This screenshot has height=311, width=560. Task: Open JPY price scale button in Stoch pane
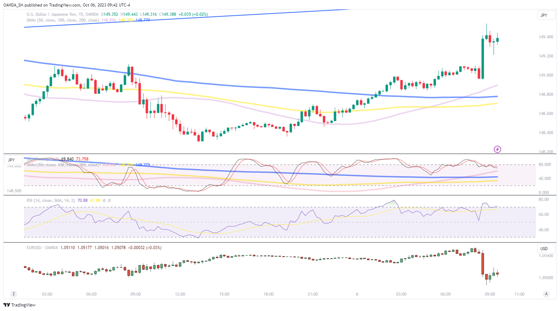click(x=11, y=160)
